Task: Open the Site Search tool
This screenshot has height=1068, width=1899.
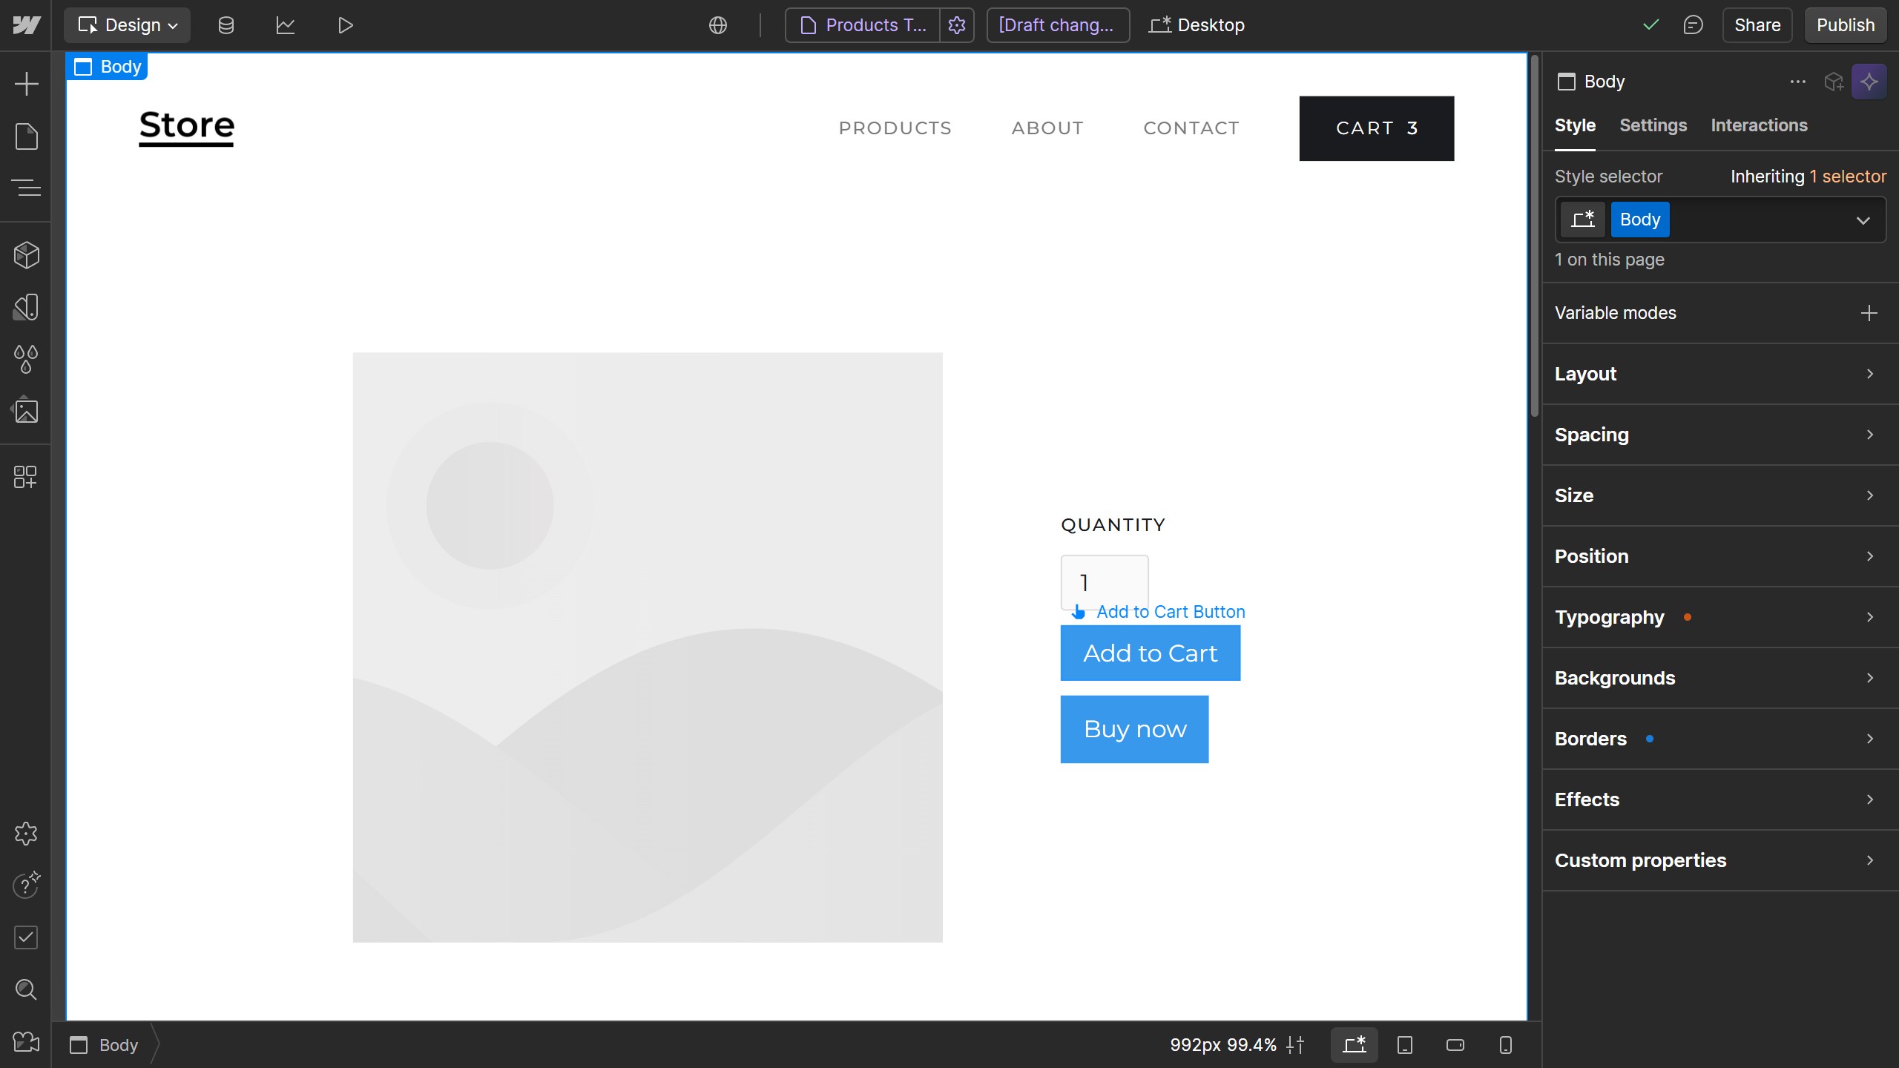Action: [x=27, y=989]
